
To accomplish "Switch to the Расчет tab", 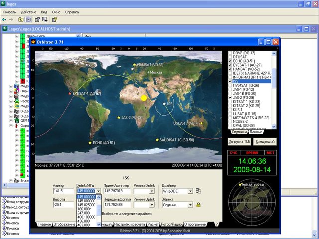I will click(153, 224).
